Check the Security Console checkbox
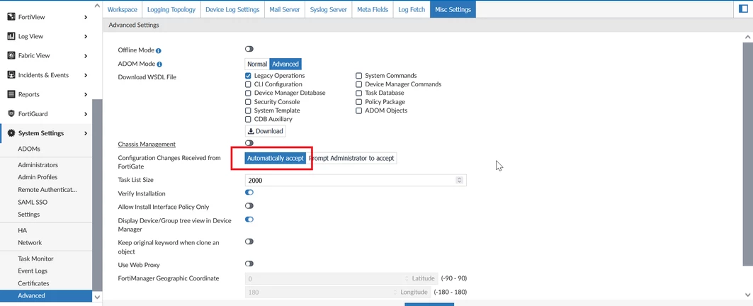 248,102
